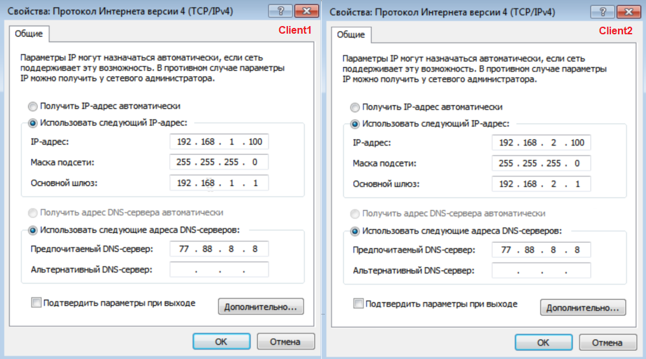Image resolution: width=646 pixels, height=359 pixels.
Task: Click 'Предпочитаемый DNS-сервер' field in Client1 dialog
Action: click(x=219, y=249)
